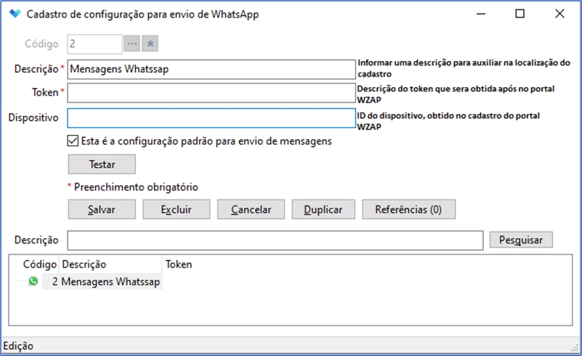Click the Token column header
The image size is (582, 356).
179,264
